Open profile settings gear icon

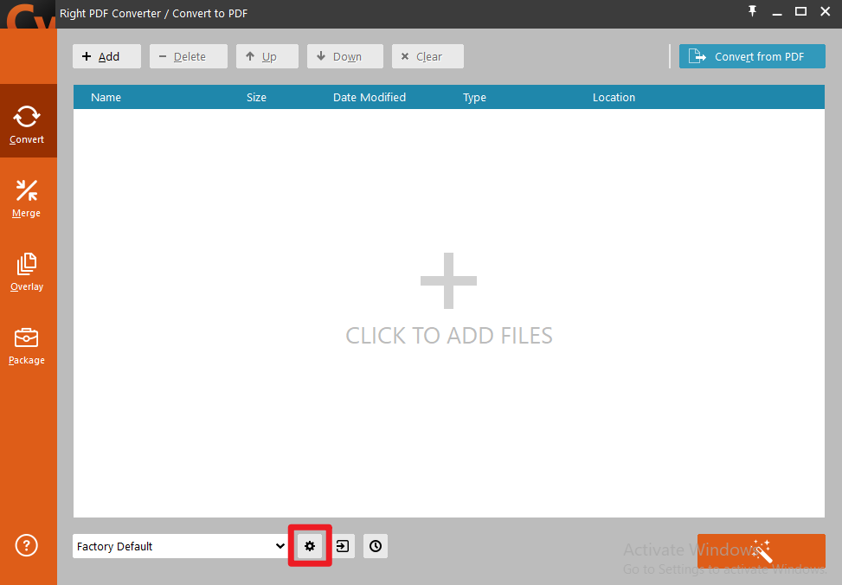310,546
